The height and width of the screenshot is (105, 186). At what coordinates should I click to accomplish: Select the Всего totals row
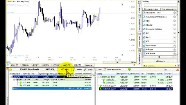(52, 88)
